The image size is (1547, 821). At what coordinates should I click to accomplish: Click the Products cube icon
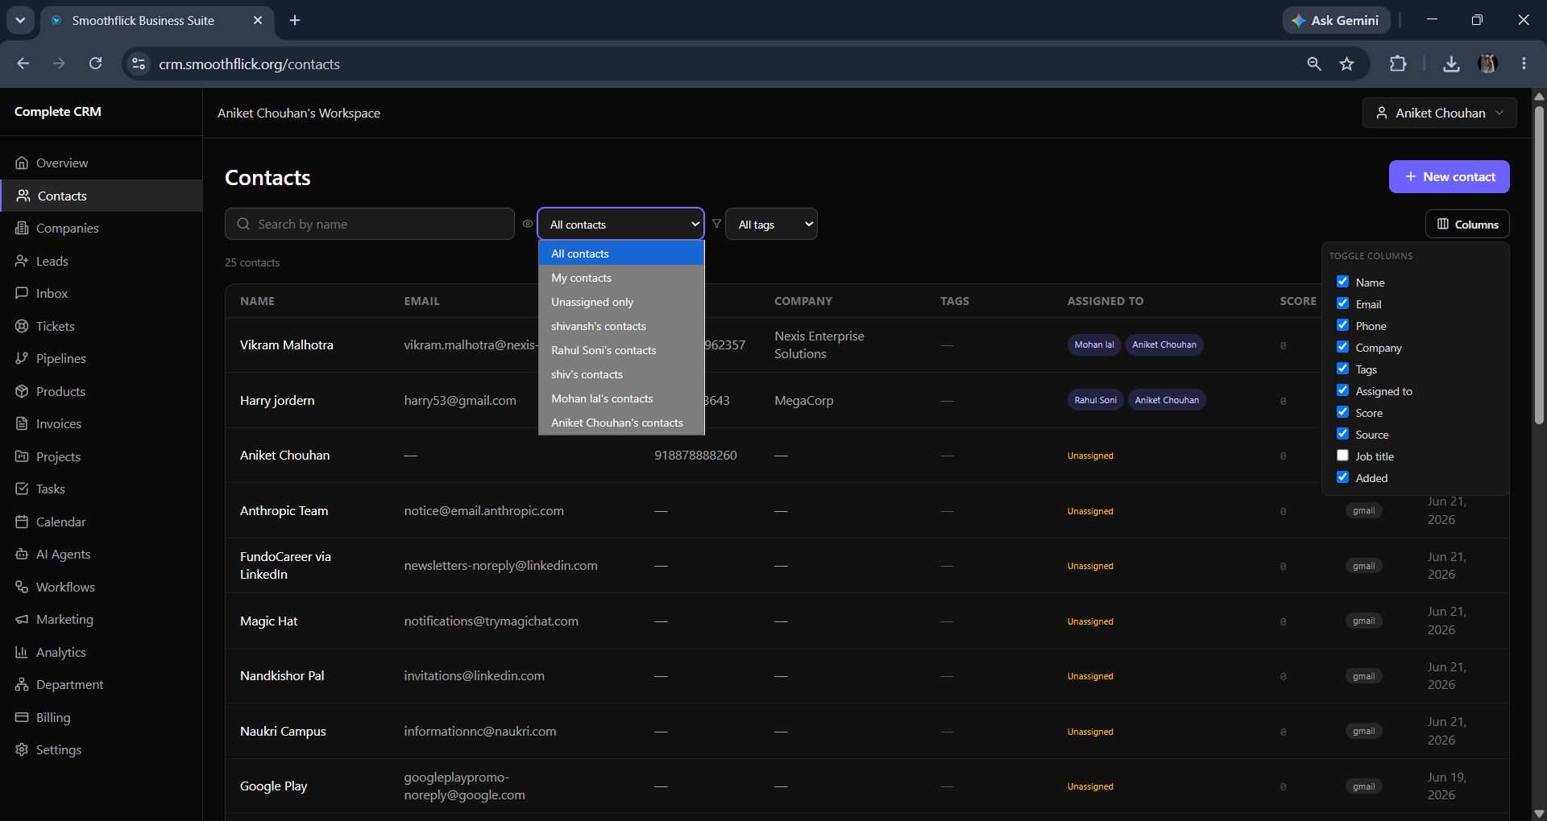(22, 391)
